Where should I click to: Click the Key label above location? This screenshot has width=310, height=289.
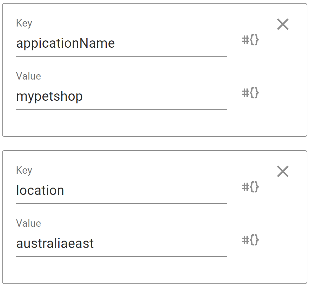point(24,170)
